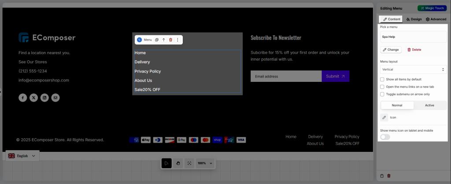451x184 pixels.
Task: Click the duplicate icon in Menu toolbar
Action: click(x=157, y=40)
